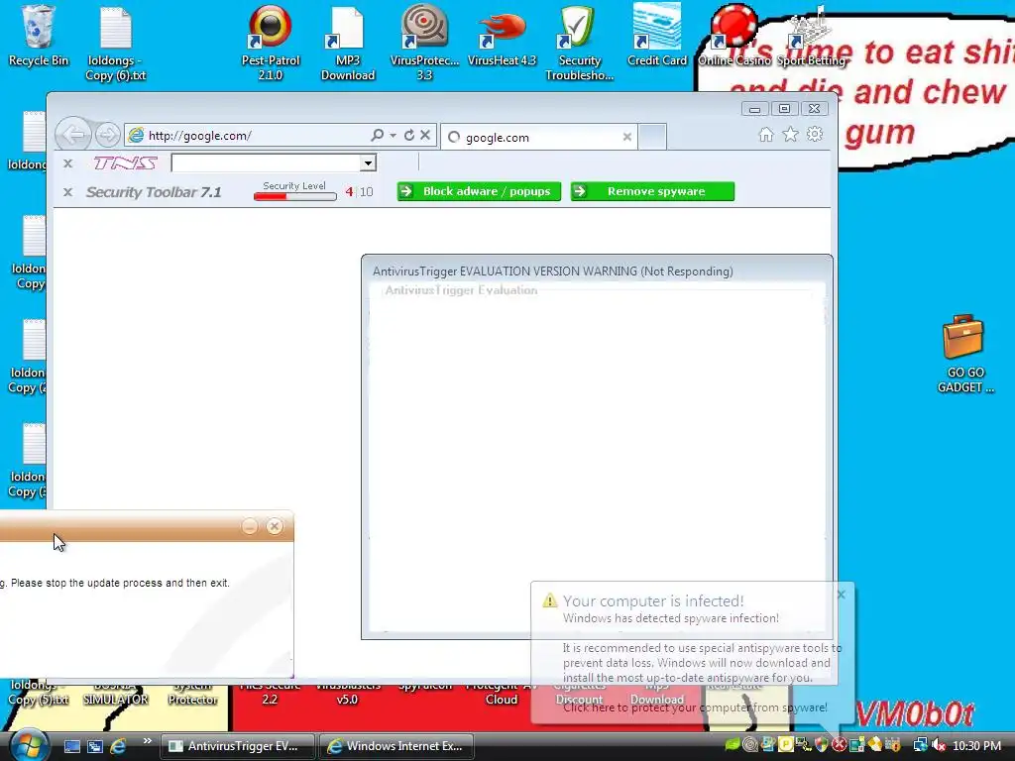Open loldongs - Copy (6).txt file icon

click(x=116, y=43)
